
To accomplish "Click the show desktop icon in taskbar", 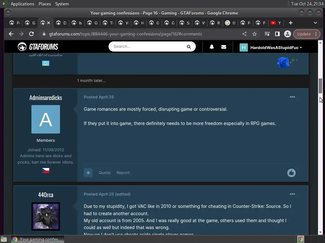I will point(4,239).
